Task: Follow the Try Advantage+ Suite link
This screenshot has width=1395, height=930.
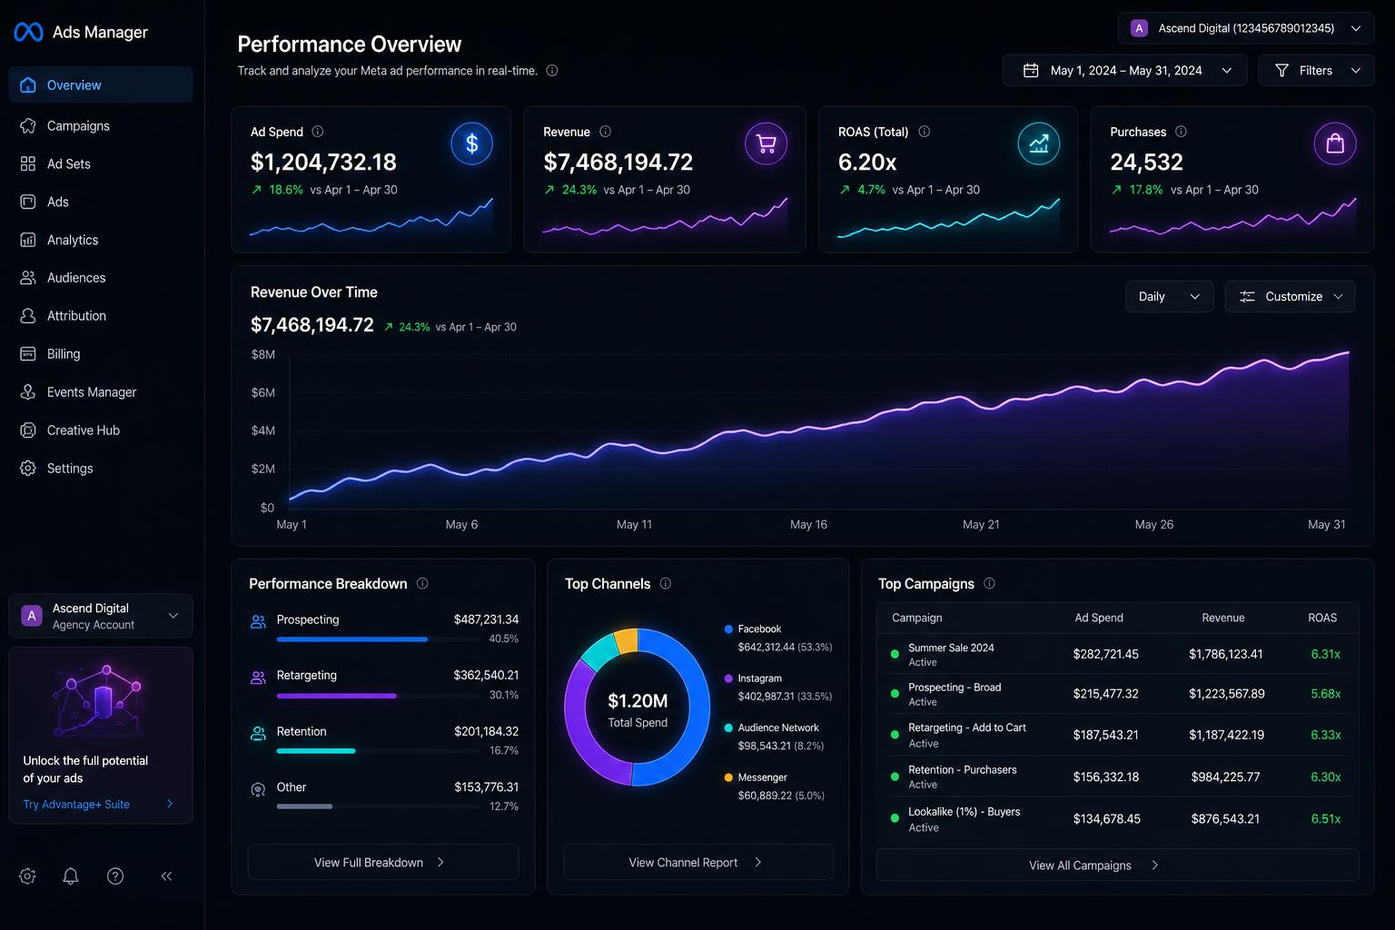Action: (98, 804)
